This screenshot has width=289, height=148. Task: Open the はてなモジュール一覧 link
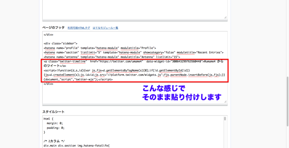click(x=105, y=28)
